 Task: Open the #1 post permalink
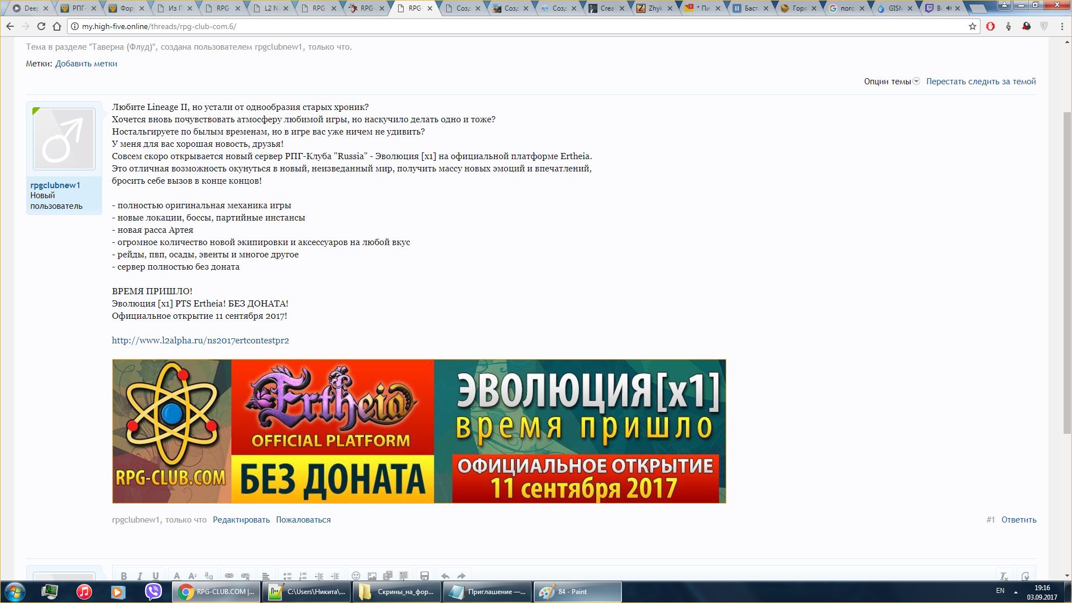[990, 520]
